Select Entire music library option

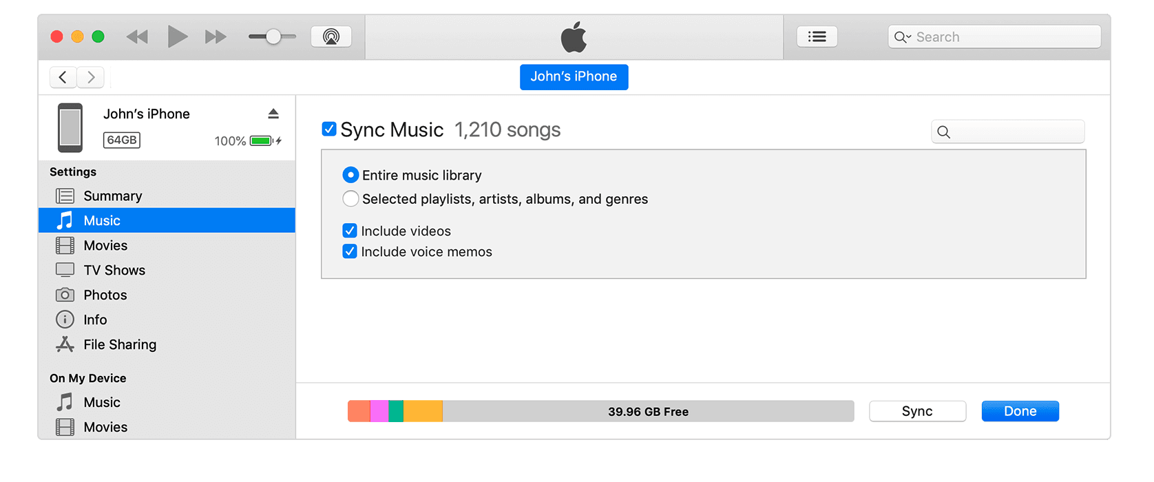point(350,175)
